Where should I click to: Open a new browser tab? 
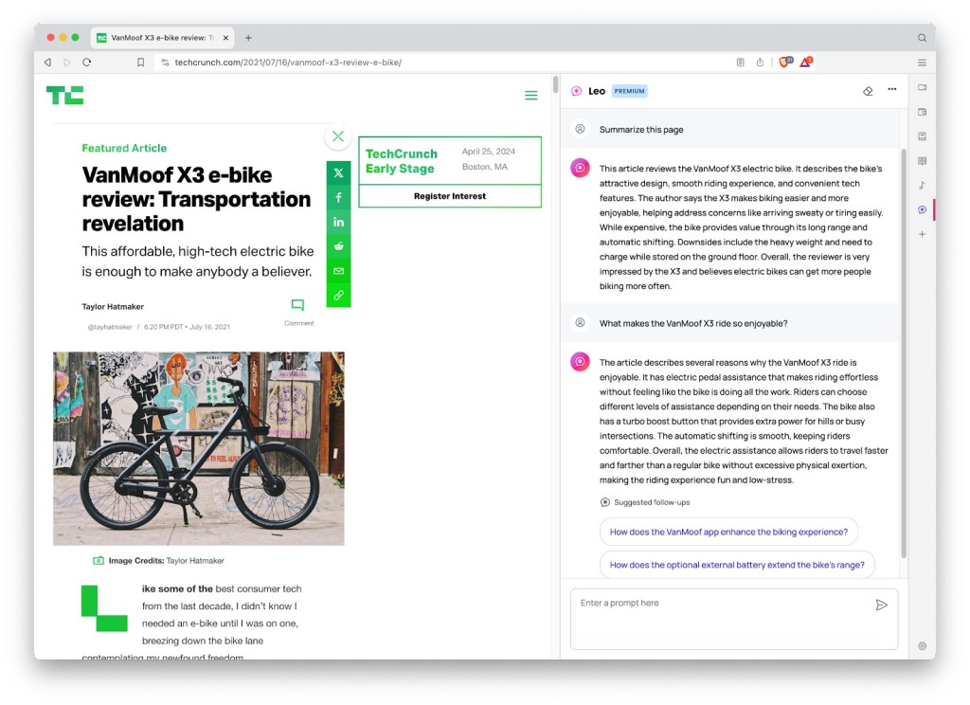tap(248, 38)
